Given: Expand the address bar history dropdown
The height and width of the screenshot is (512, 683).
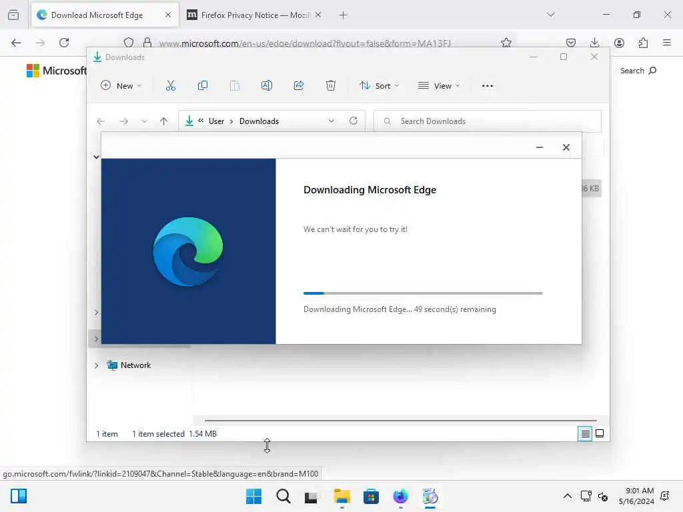Looking at the screenshot, I should (331, 121).
